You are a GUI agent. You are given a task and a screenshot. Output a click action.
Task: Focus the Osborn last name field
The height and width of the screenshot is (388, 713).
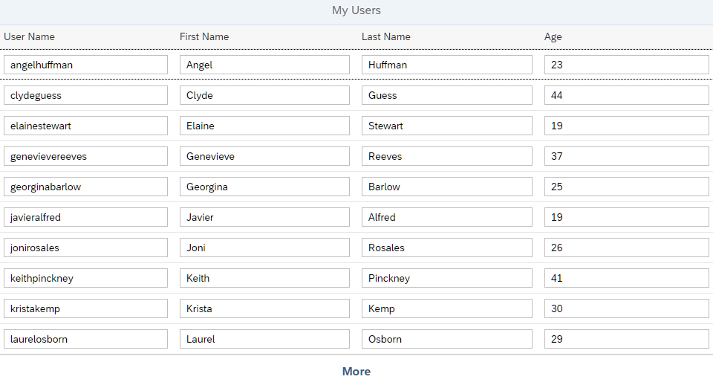(447, 339)
